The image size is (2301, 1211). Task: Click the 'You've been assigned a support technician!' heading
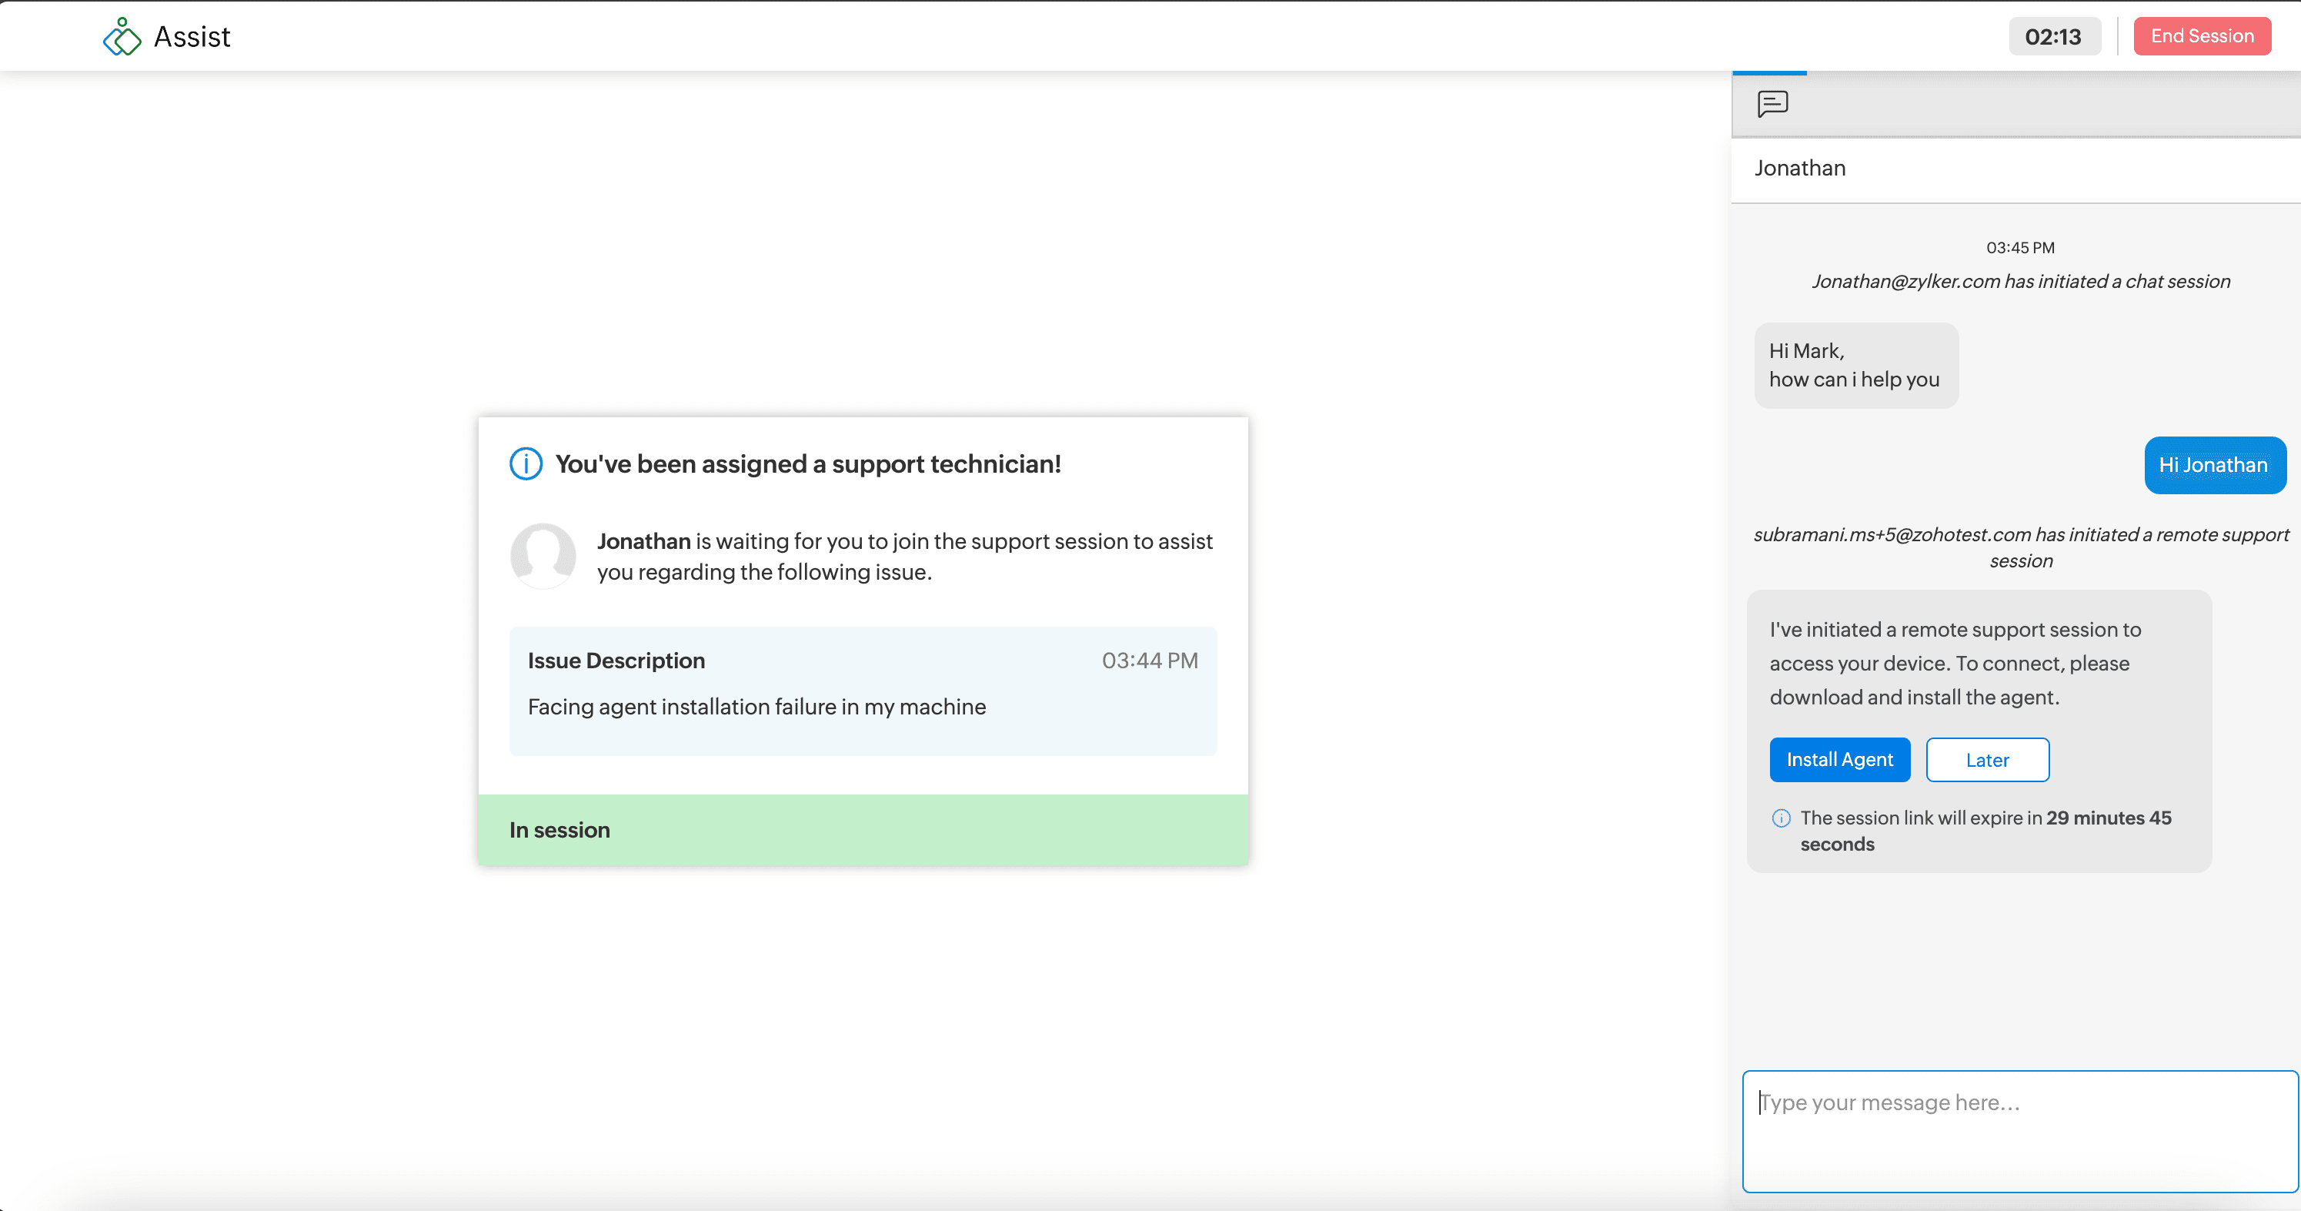click(x=807, y=463)
